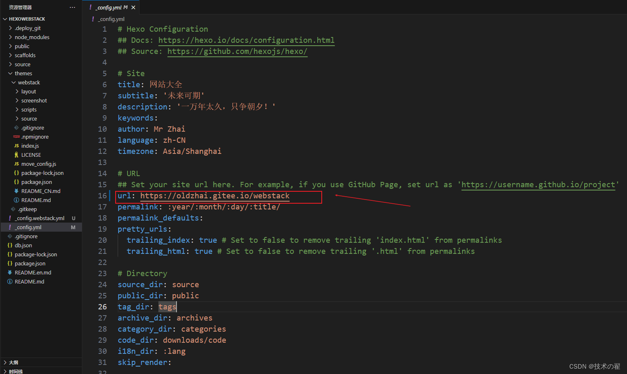This screenshot has width=627, height=374.
Task: Open the username.github.io/project example link
Action: pos(538,184)
